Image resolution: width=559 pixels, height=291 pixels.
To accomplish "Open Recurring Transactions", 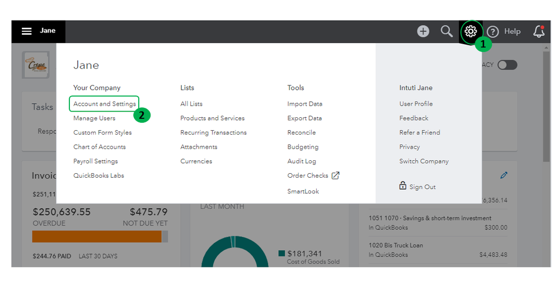I will (213, 132).
